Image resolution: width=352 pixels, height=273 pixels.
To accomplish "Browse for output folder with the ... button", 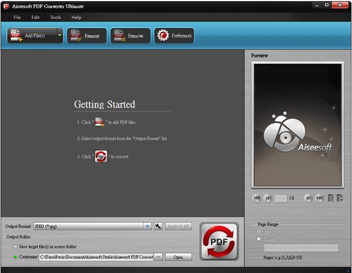I will click(158, 257).
